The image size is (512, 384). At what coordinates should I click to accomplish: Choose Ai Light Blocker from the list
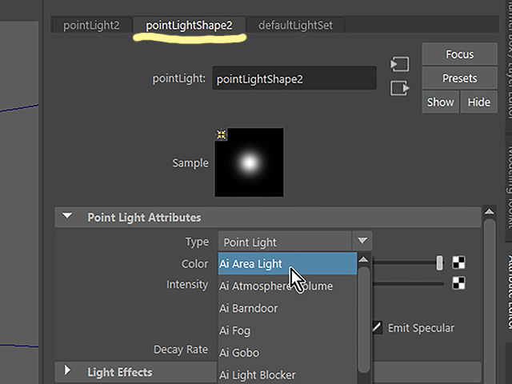pyautogui.click(x=287, y=375)
